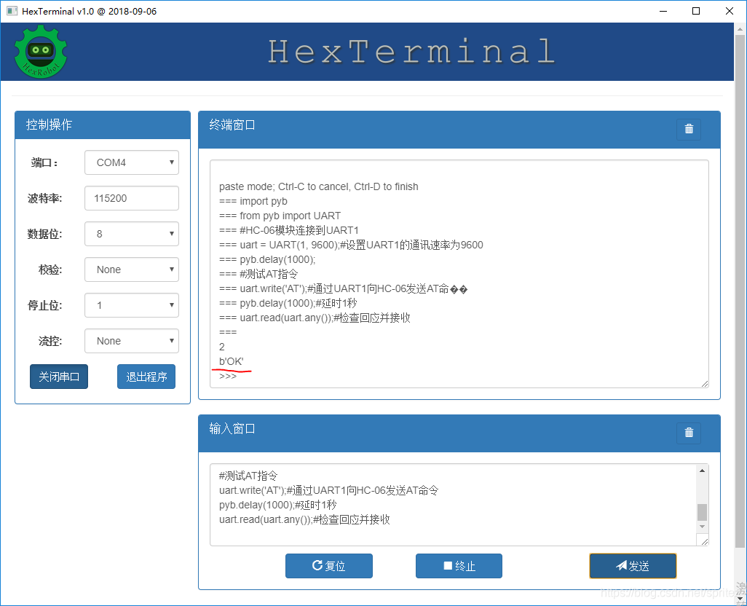This screenshot has height=606, width=747.
Task: Open the parity dropdown (校验) showing None
Action: 132,269
